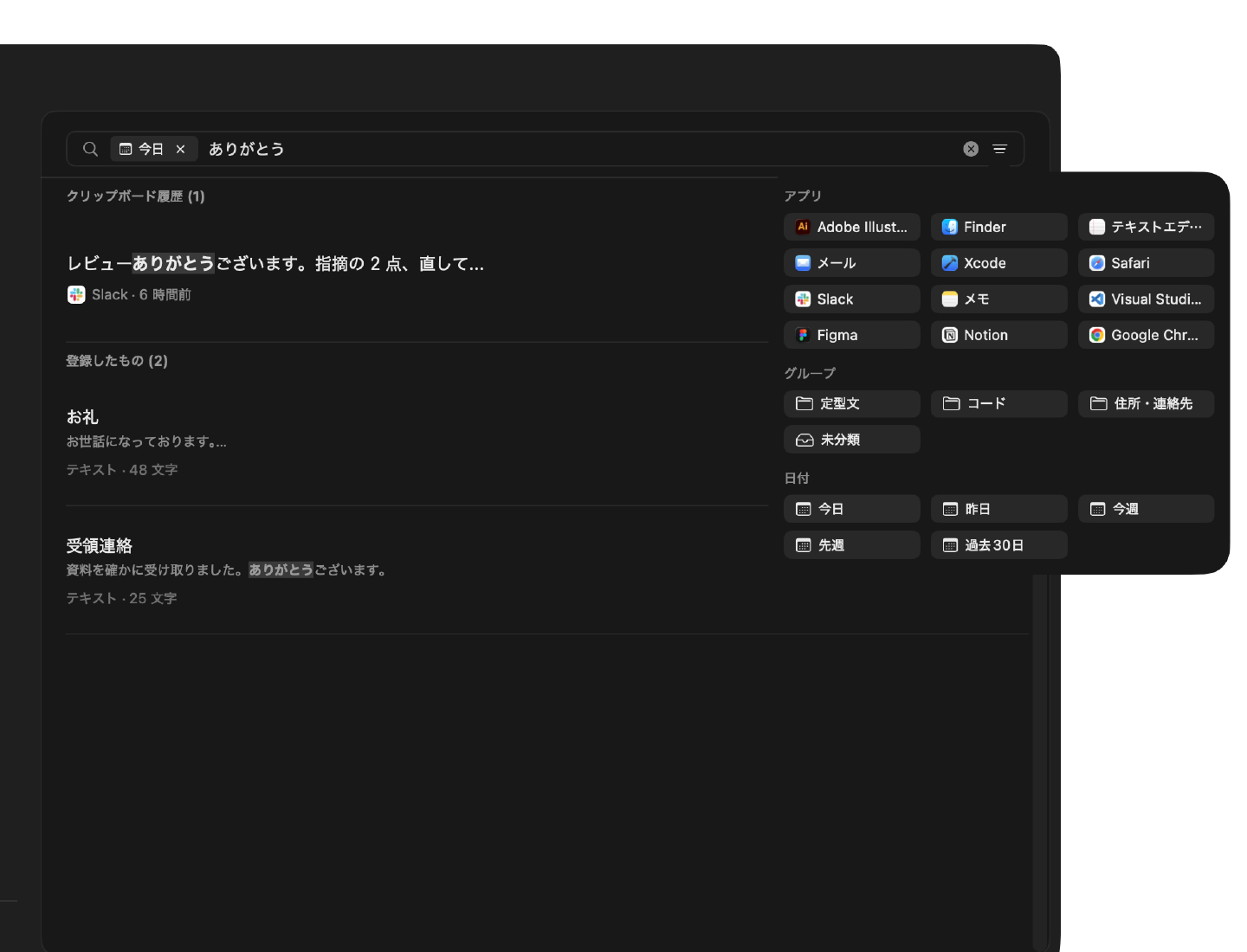Filter by Figma app
This screenshot has height=952, width=1247.
(x=852, y=335)
